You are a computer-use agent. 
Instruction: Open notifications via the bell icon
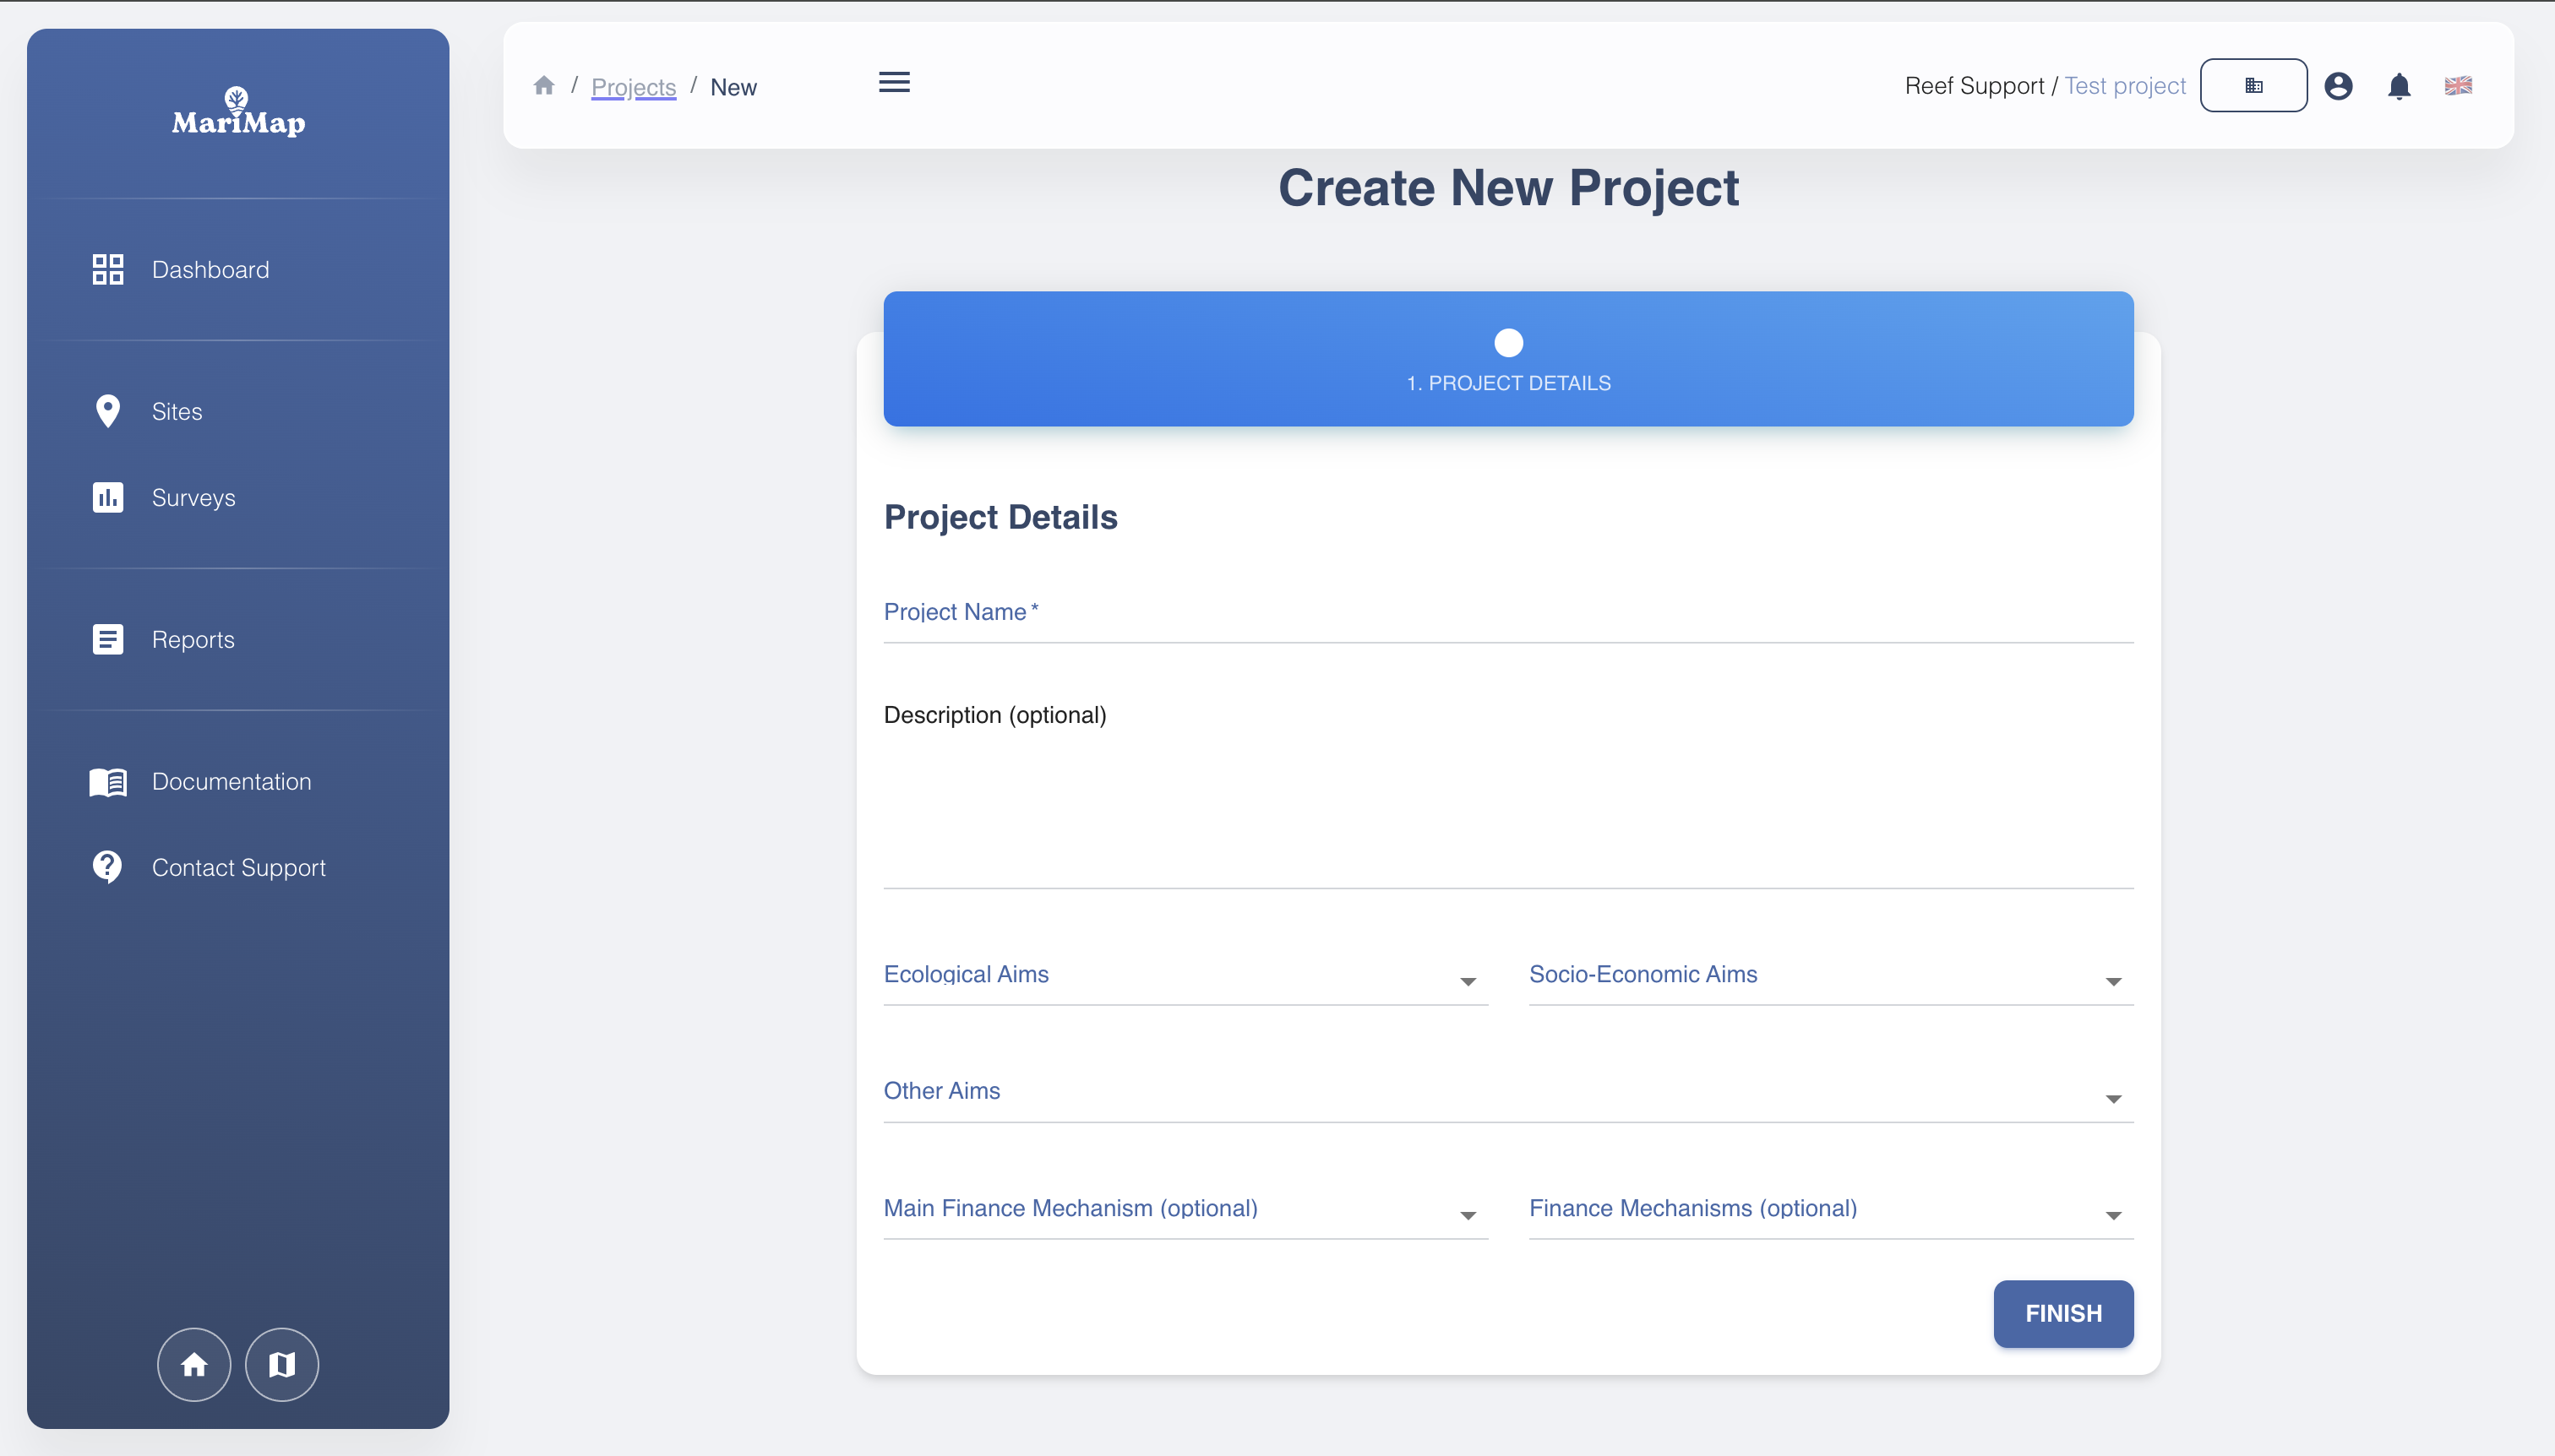2399,86
